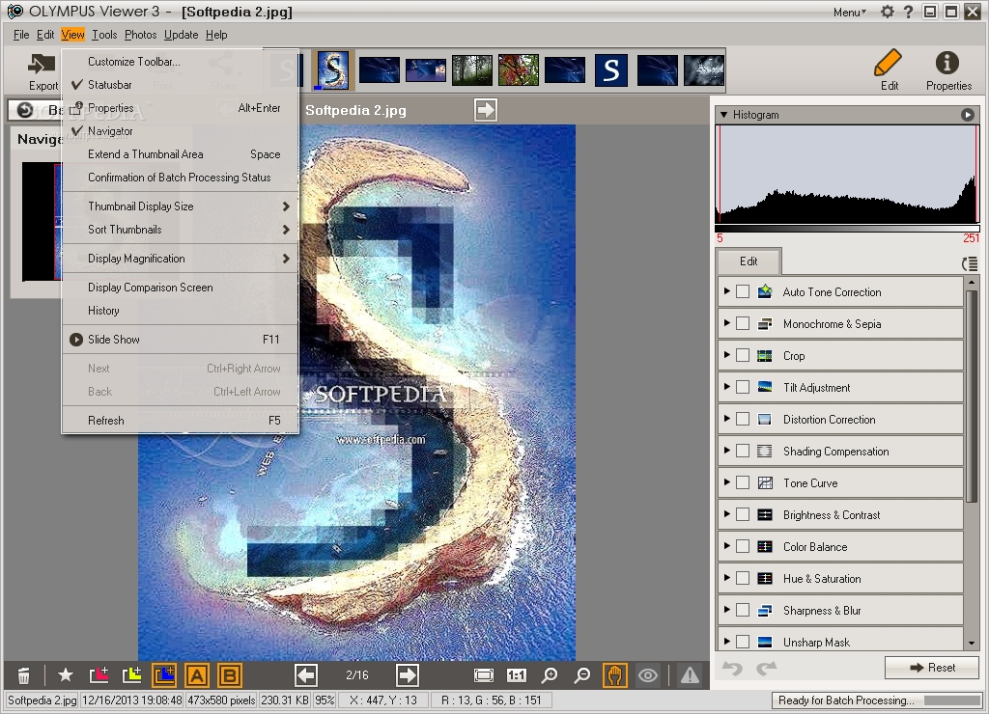This screenshot has height=714, width=989.
Task: Switch to the Edit tab in the right panel
Action: pyautogui.click(x=749, y=261)
